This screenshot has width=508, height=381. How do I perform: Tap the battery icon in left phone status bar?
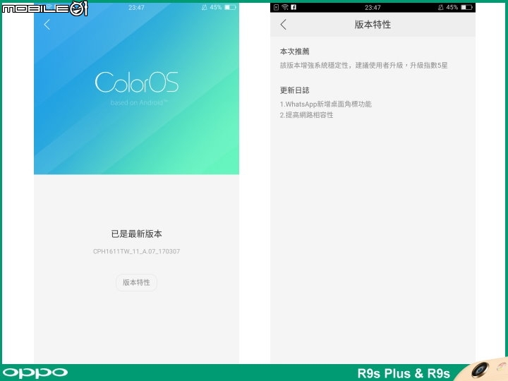(230, 7)
